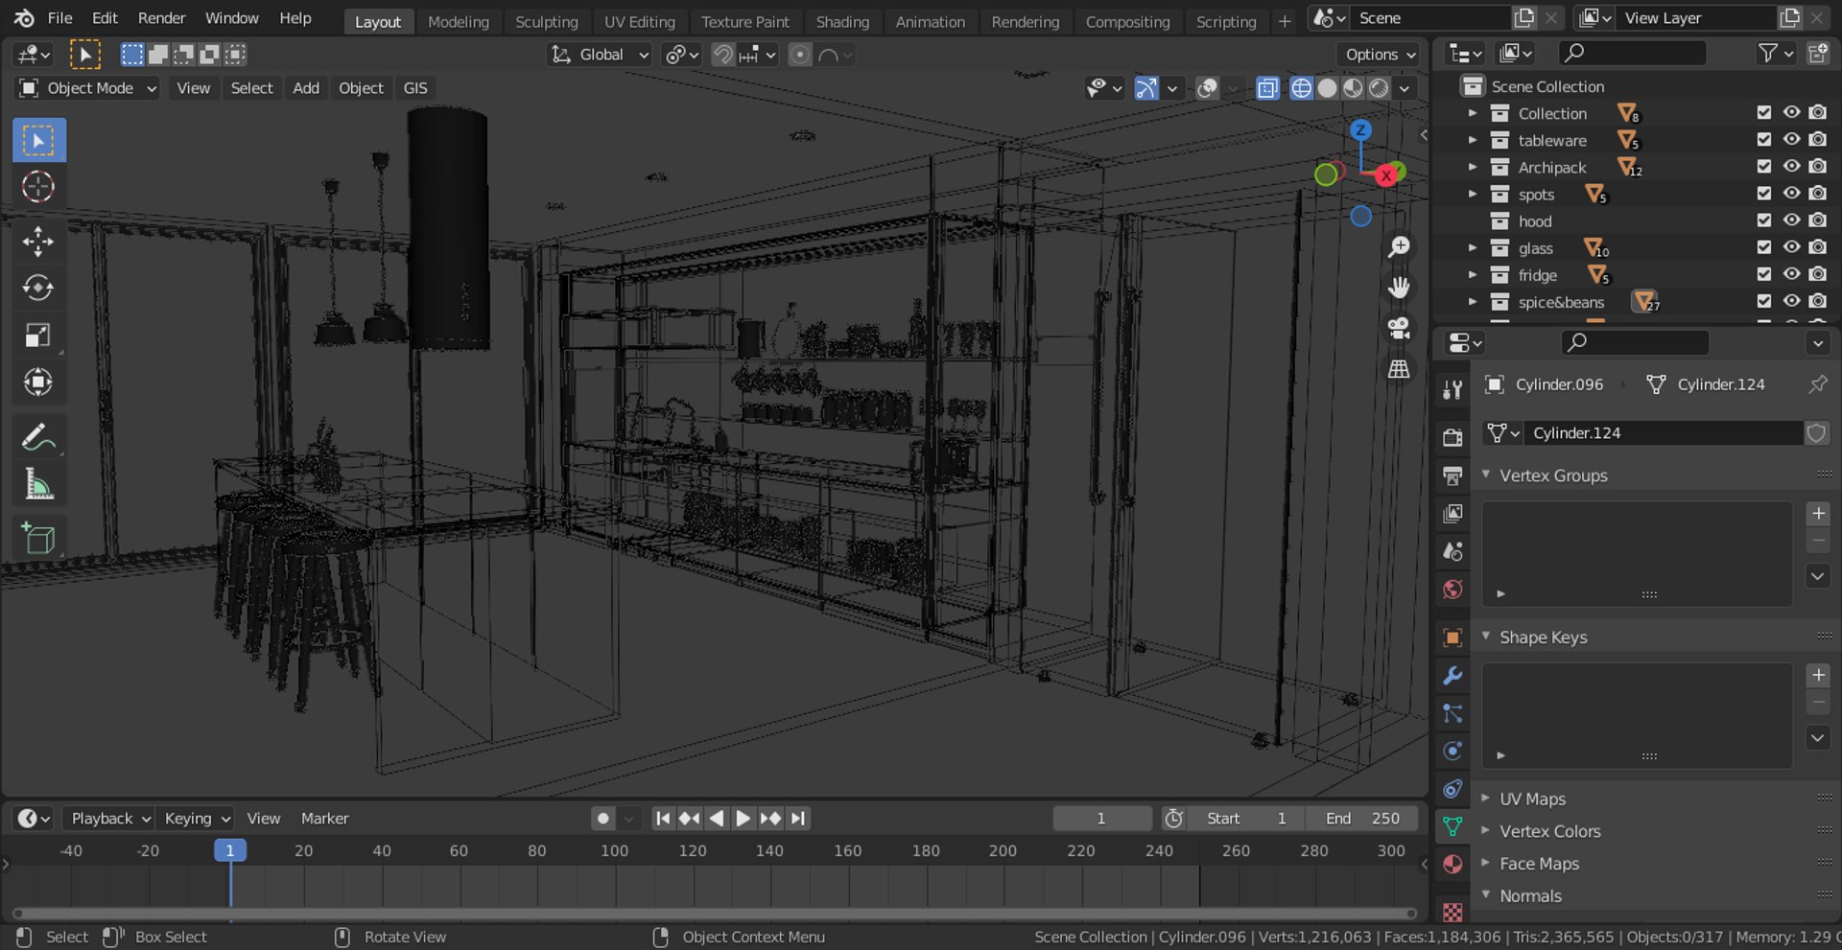Uncheck the hood collection checkbox
Screen dimensions: 1842x950
[x=1763, y=220]
